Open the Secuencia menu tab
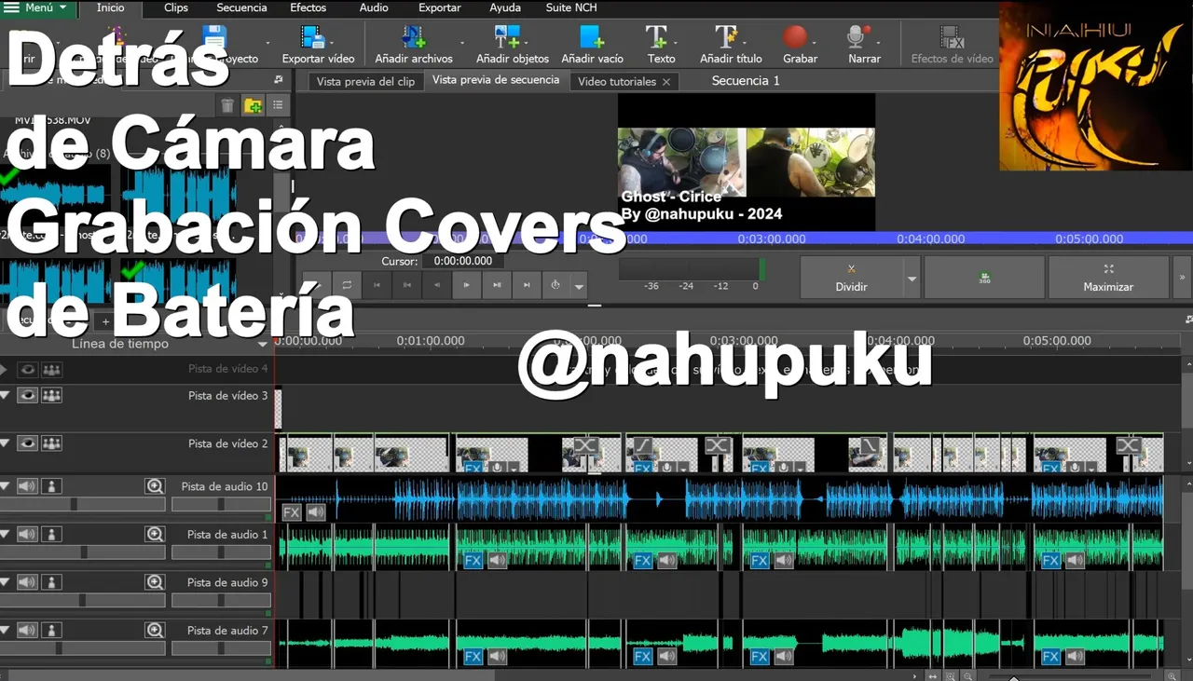This screenshot has width=1193, height=681. 241,7
